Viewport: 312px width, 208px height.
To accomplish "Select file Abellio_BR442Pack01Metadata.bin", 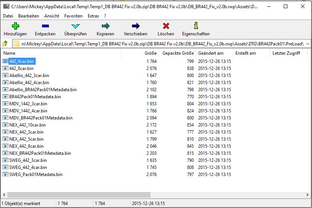I will point(43,90).
